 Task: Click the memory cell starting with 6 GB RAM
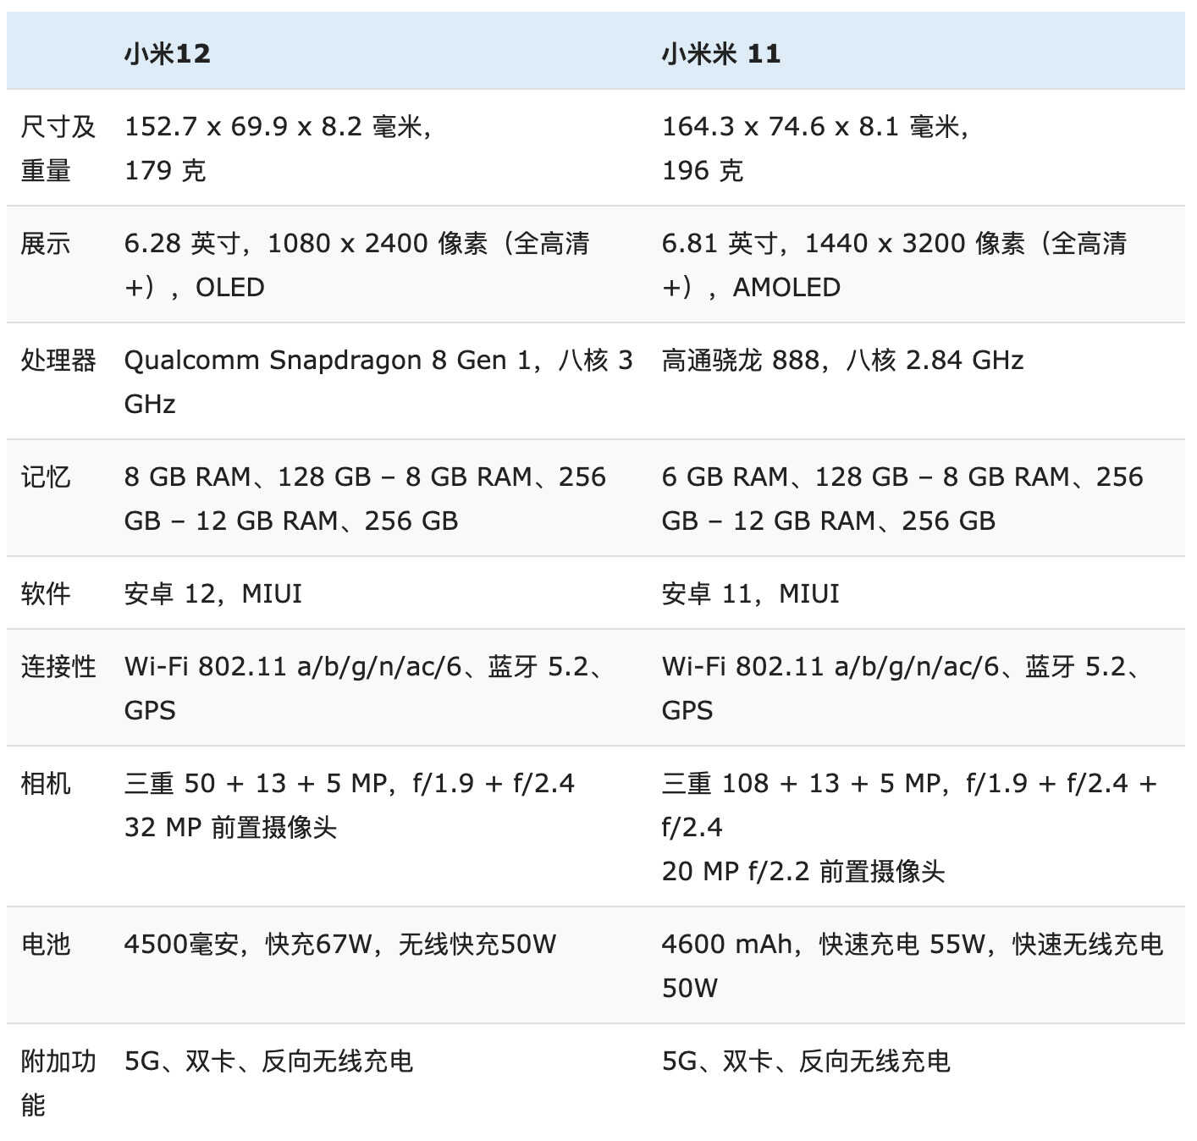(902, 499)
